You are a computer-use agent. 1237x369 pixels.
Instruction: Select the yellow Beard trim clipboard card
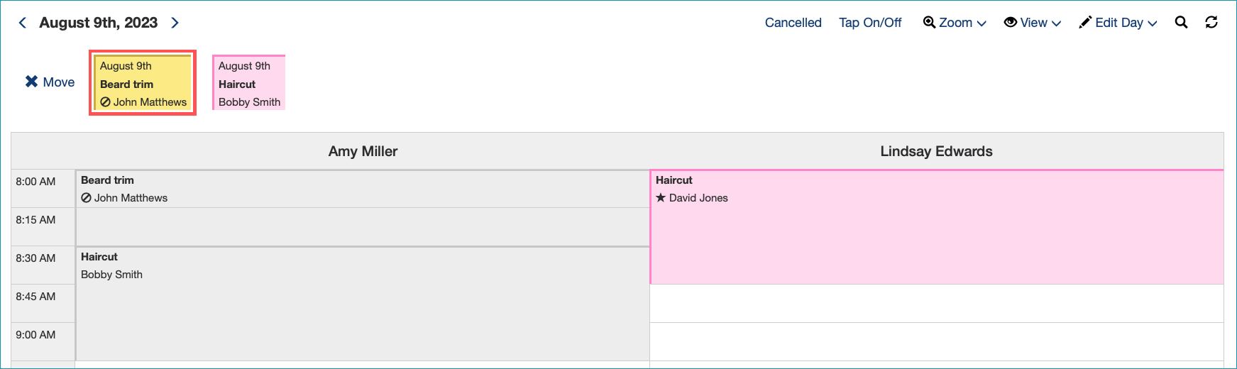coord(143,83)
